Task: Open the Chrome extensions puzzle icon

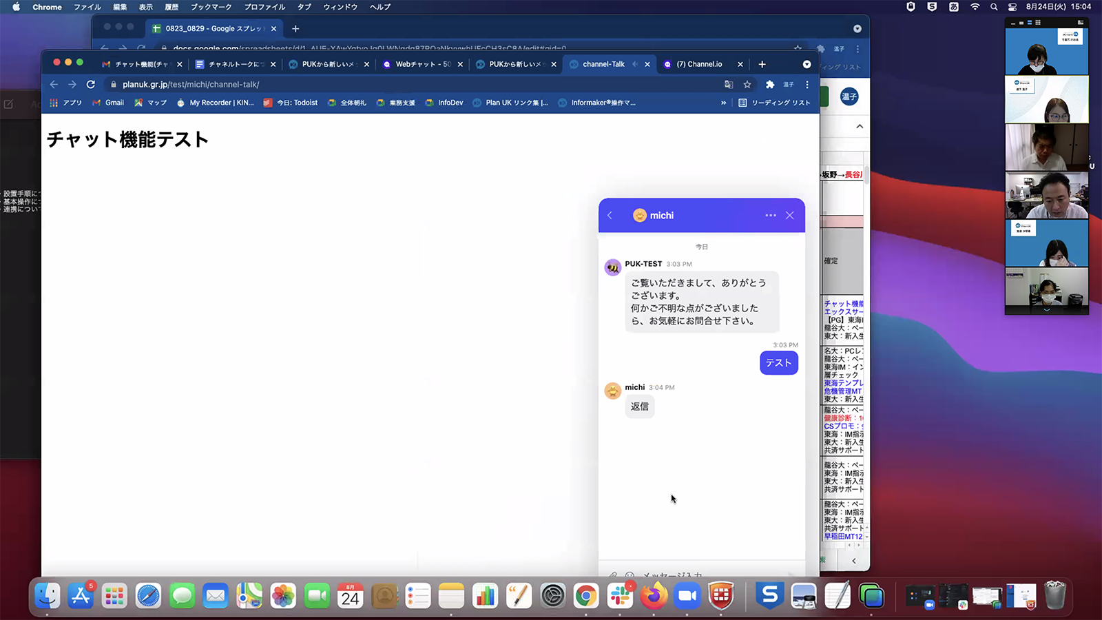Action: tap(770, 84)
